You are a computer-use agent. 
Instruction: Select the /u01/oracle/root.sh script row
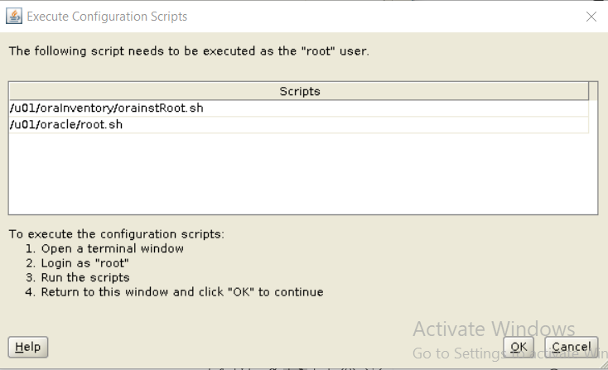click(x=298, y=125)
